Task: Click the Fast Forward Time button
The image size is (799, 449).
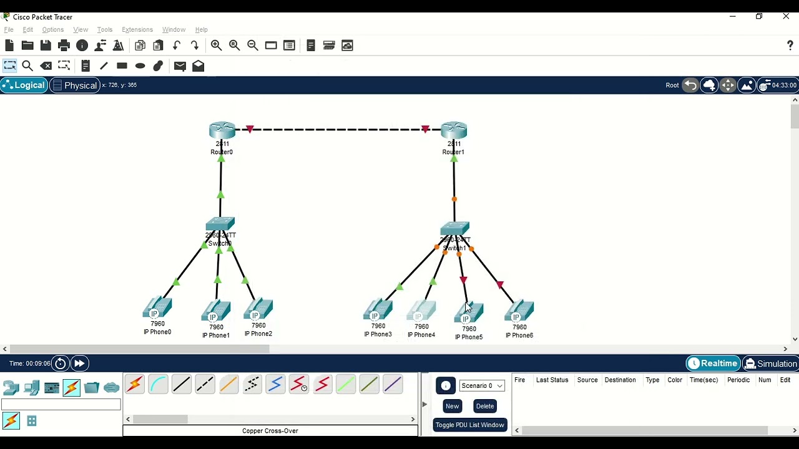Action: tap(79, 364)
